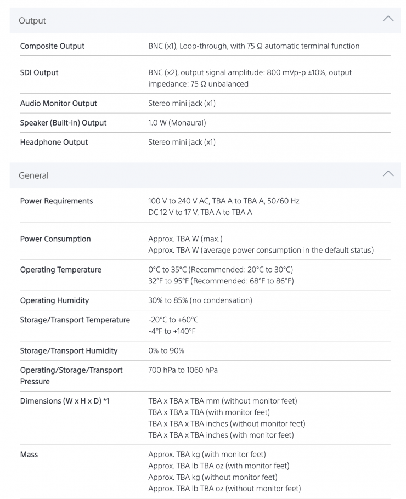The image size is (406, 499).
Task: Click the Mass row label
Action: tap(29, 455)
